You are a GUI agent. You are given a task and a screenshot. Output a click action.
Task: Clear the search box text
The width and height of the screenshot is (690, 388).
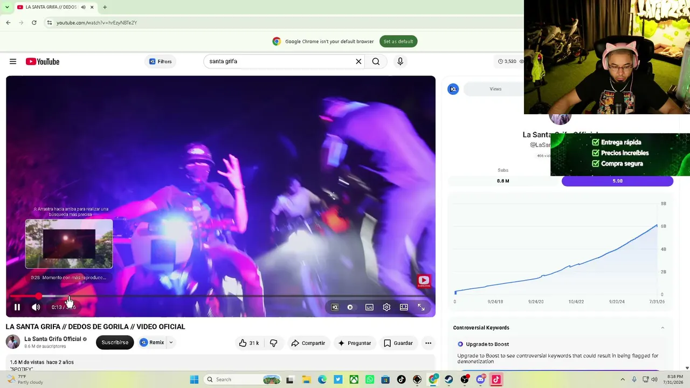click(x=358, y=61)
